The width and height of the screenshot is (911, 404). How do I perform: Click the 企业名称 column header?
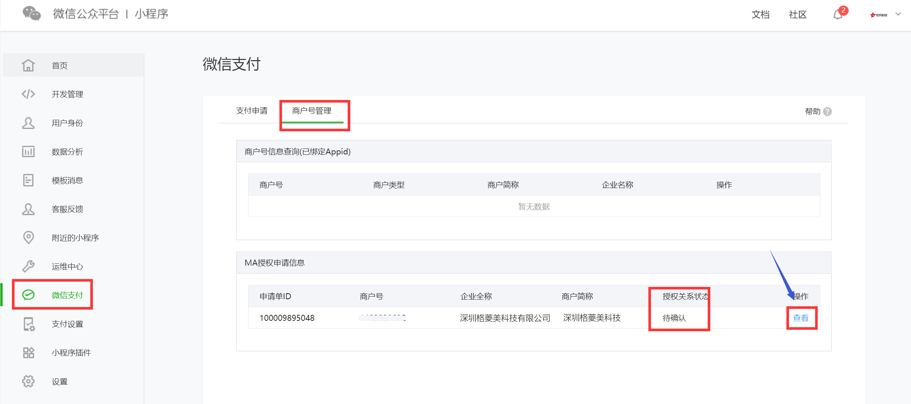(x=617, y=185)
